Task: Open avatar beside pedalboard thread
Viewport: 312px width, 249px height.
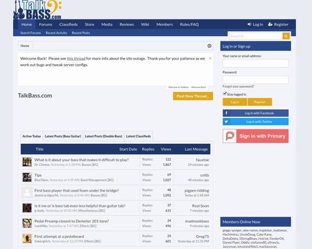Action: point(27,239)
